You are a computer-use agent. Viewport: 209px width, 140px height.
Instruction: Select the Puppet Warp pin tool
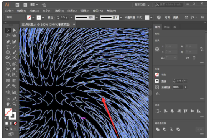pos(15,69)
